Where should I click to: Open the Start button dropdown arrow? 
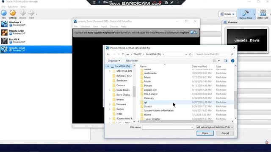[x=36, y=14]
